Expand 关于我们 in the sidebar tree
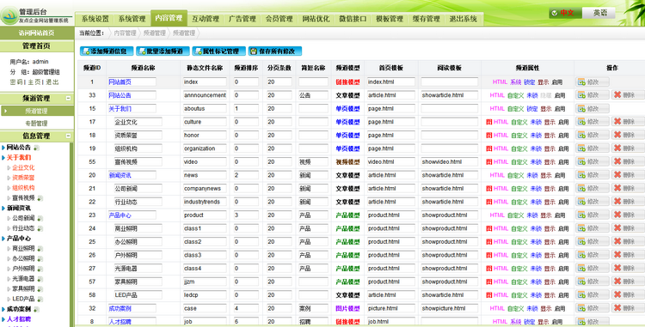Viewport: 645px width, 327px height. tap(3, 158)
